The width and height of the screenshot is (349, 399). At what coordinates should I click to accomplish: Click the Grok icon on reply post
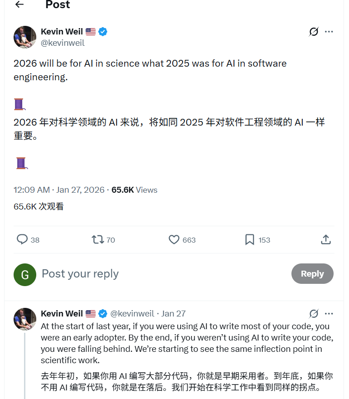(314, 314)
